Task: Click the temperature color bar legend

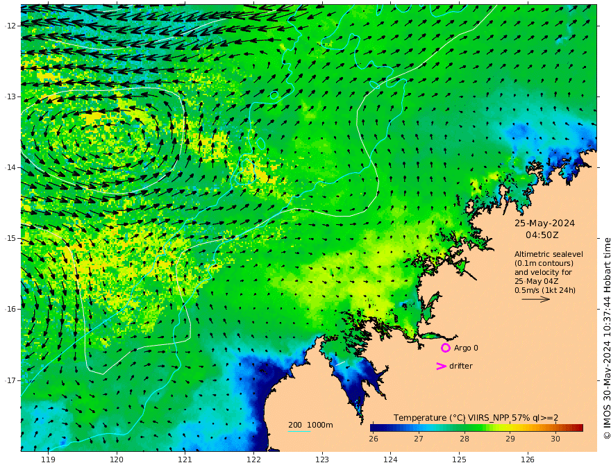Action: pos(476,428)
